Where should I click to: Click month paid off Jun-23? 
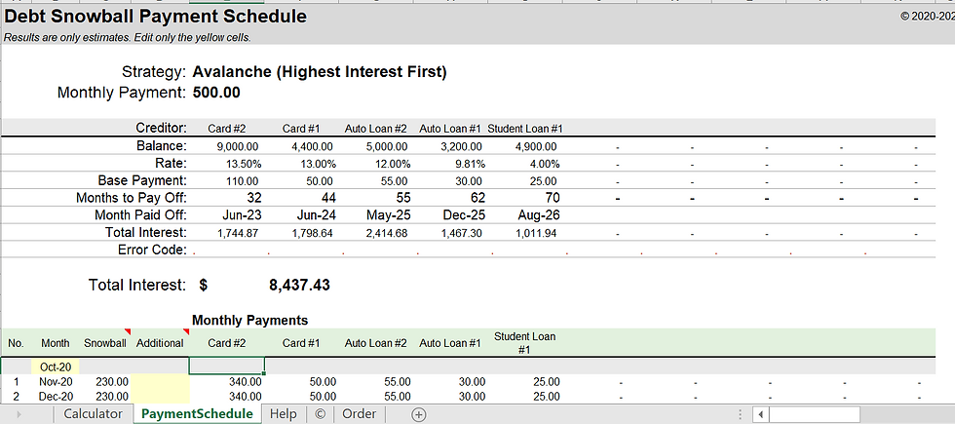242,215
